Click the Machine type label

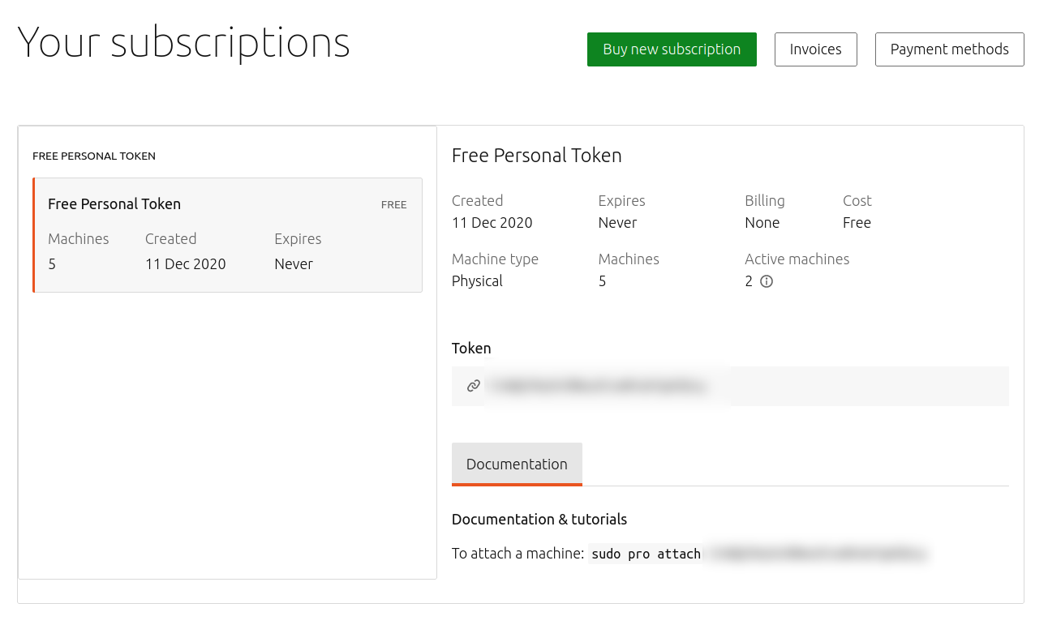click(x=496, y=259)
